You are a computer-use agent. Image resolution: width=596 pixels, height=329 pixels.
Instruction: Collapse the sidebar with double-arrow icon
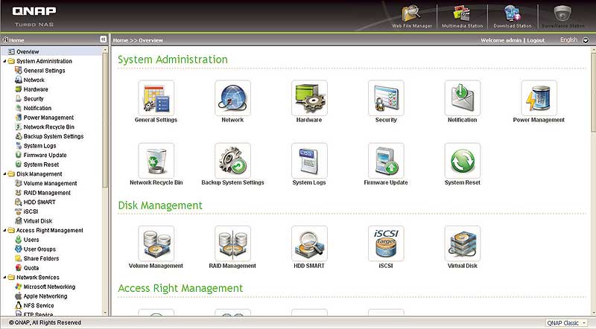tap(103, 39)
